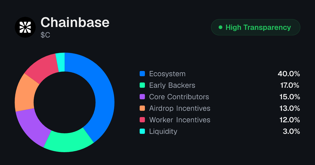Click the 12.0% value
Image resolution: width=315 pixels, height=165 pixels.
click(290, 120)
